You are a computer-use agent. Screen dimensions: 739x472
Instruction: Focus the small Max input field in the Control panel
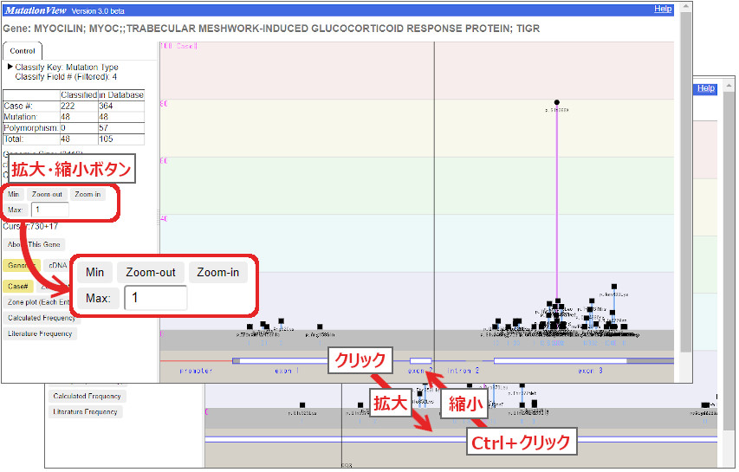tap(49, 210)
